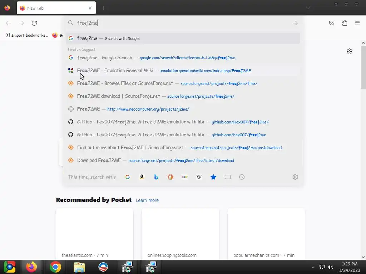Search open tabs using the tab icon
Image resolution: width=366 pixels, height=274 pixels.
point(228,177)
